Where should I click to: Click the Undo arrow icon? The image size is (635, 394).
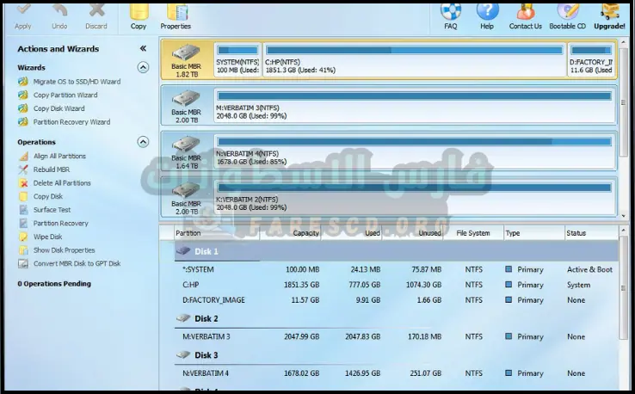click(59, 11)
